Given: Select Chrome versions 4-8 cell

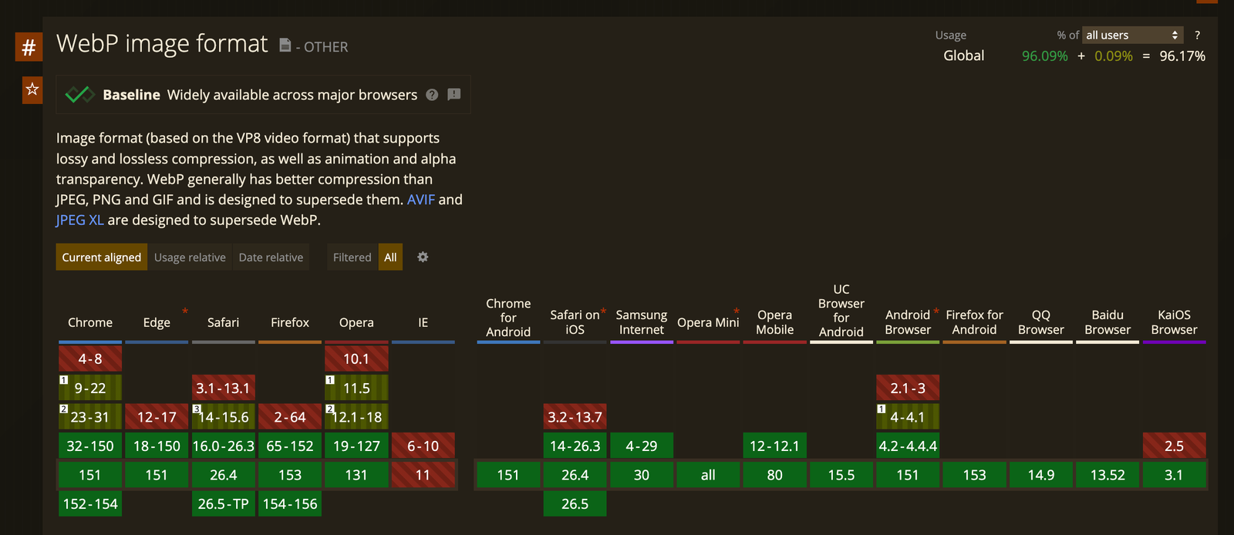Looking at the screenshot, I should pos(90,358).
